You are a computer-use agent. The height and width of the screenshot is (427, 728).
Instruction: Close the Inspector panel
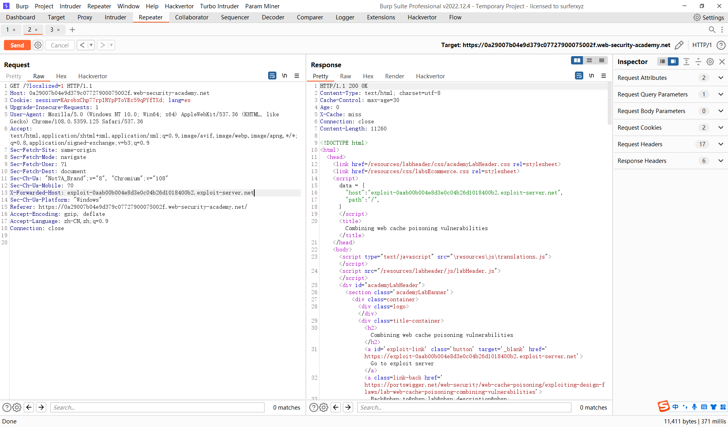[722, 62]
